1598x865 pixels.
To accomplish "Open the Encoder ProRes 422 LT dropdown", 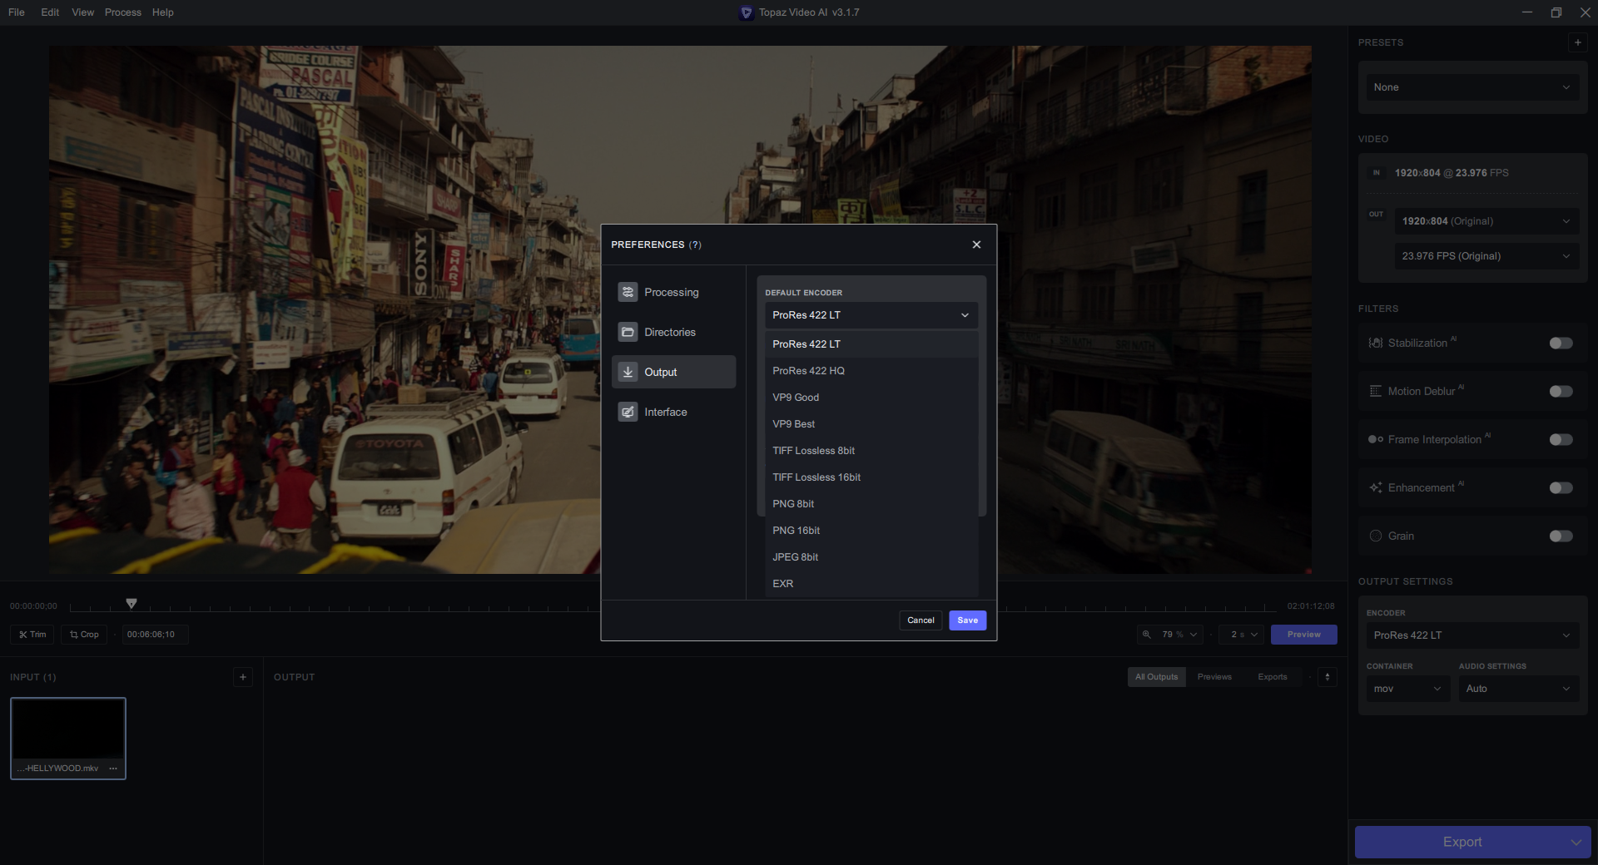I will [1471, 635].
